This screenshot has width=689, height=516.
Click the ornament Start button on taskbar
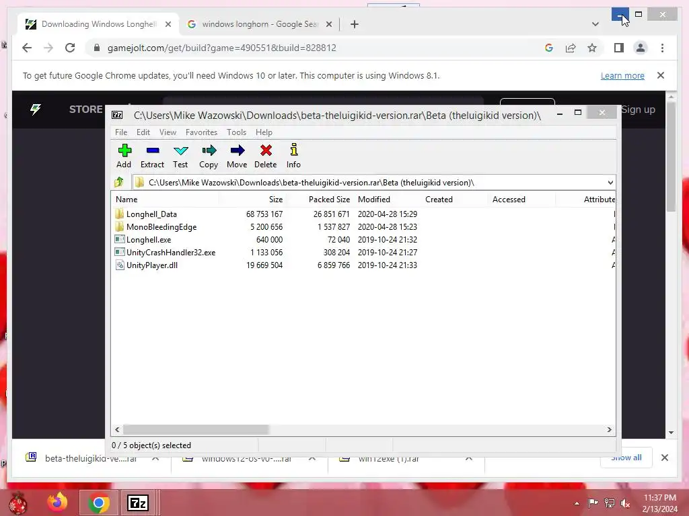[17, 503]
